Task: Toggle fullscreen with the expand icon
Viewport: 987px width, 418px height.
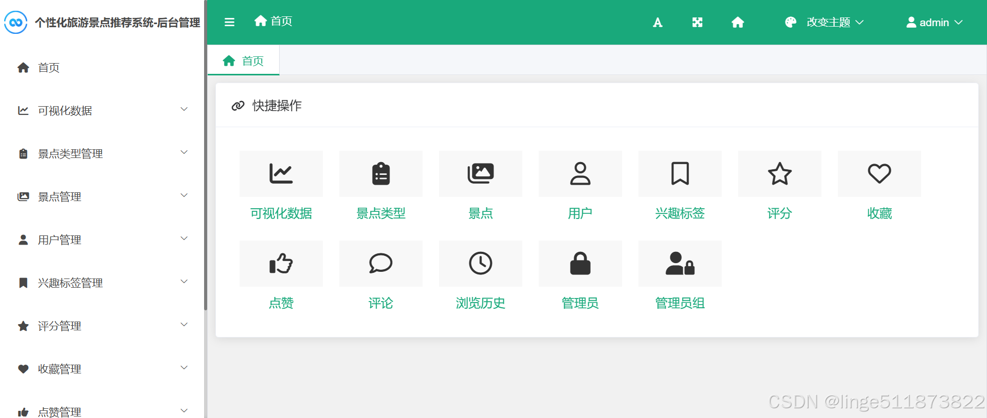Action: coord(697,23)
